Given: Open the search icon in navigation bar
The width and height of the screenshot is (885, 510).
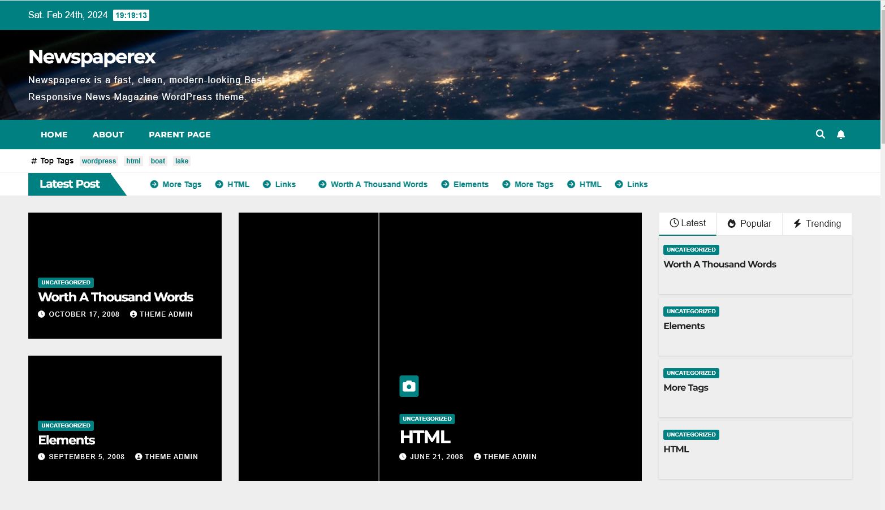Looking at the screenshot, I should click(x=820, y=134).
